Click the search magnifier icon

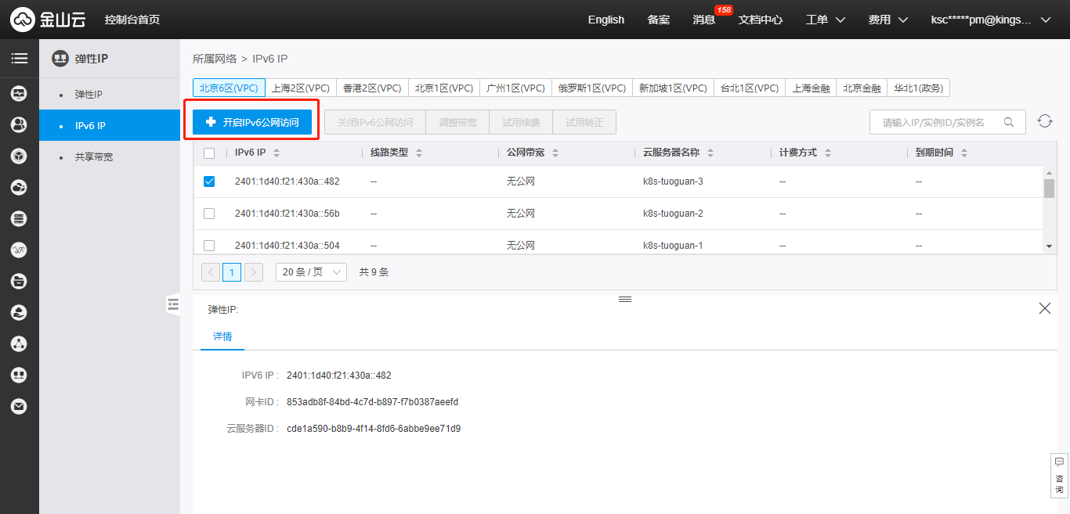pos(1009,122)
